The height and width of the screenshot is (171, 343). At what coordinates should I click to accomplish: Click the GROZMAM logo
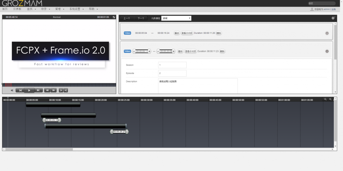tap(22, 3)
